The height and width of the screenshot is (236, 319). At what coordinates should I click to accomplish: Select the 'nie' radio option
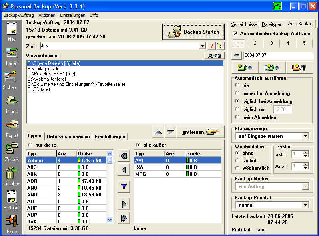pos(237,85)
